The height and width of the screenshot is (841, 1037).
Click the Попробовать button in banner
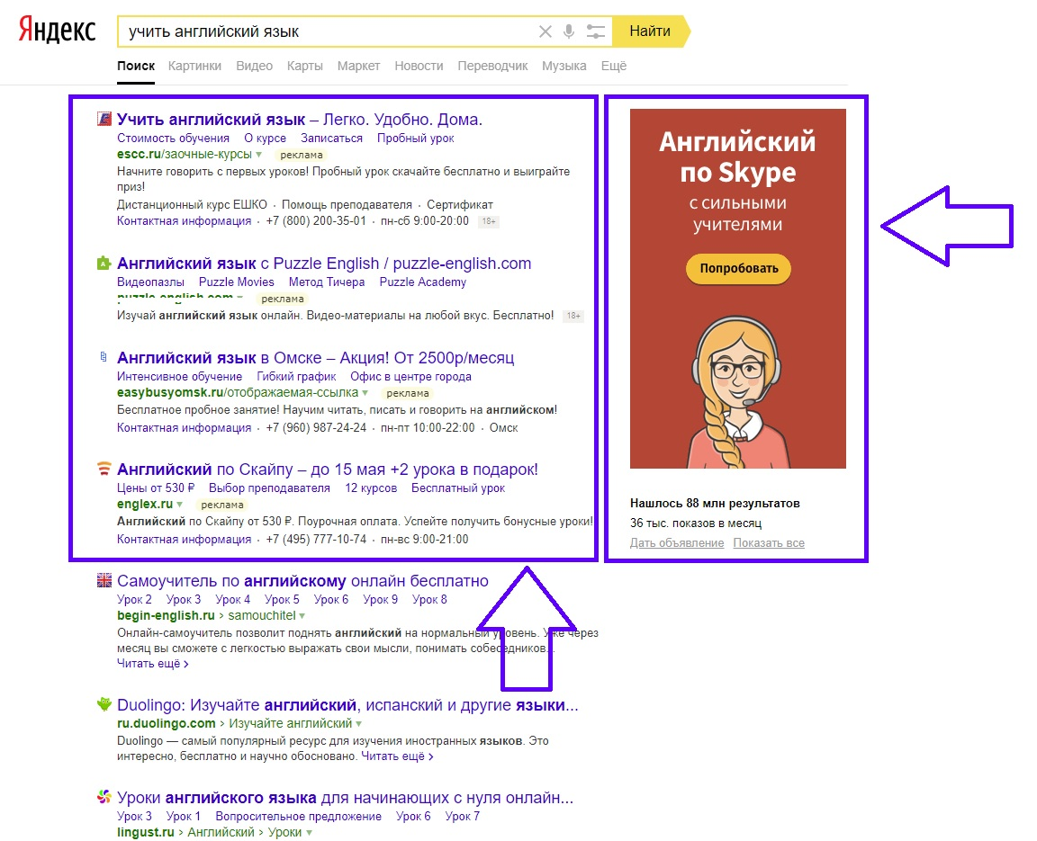(739, 269)
